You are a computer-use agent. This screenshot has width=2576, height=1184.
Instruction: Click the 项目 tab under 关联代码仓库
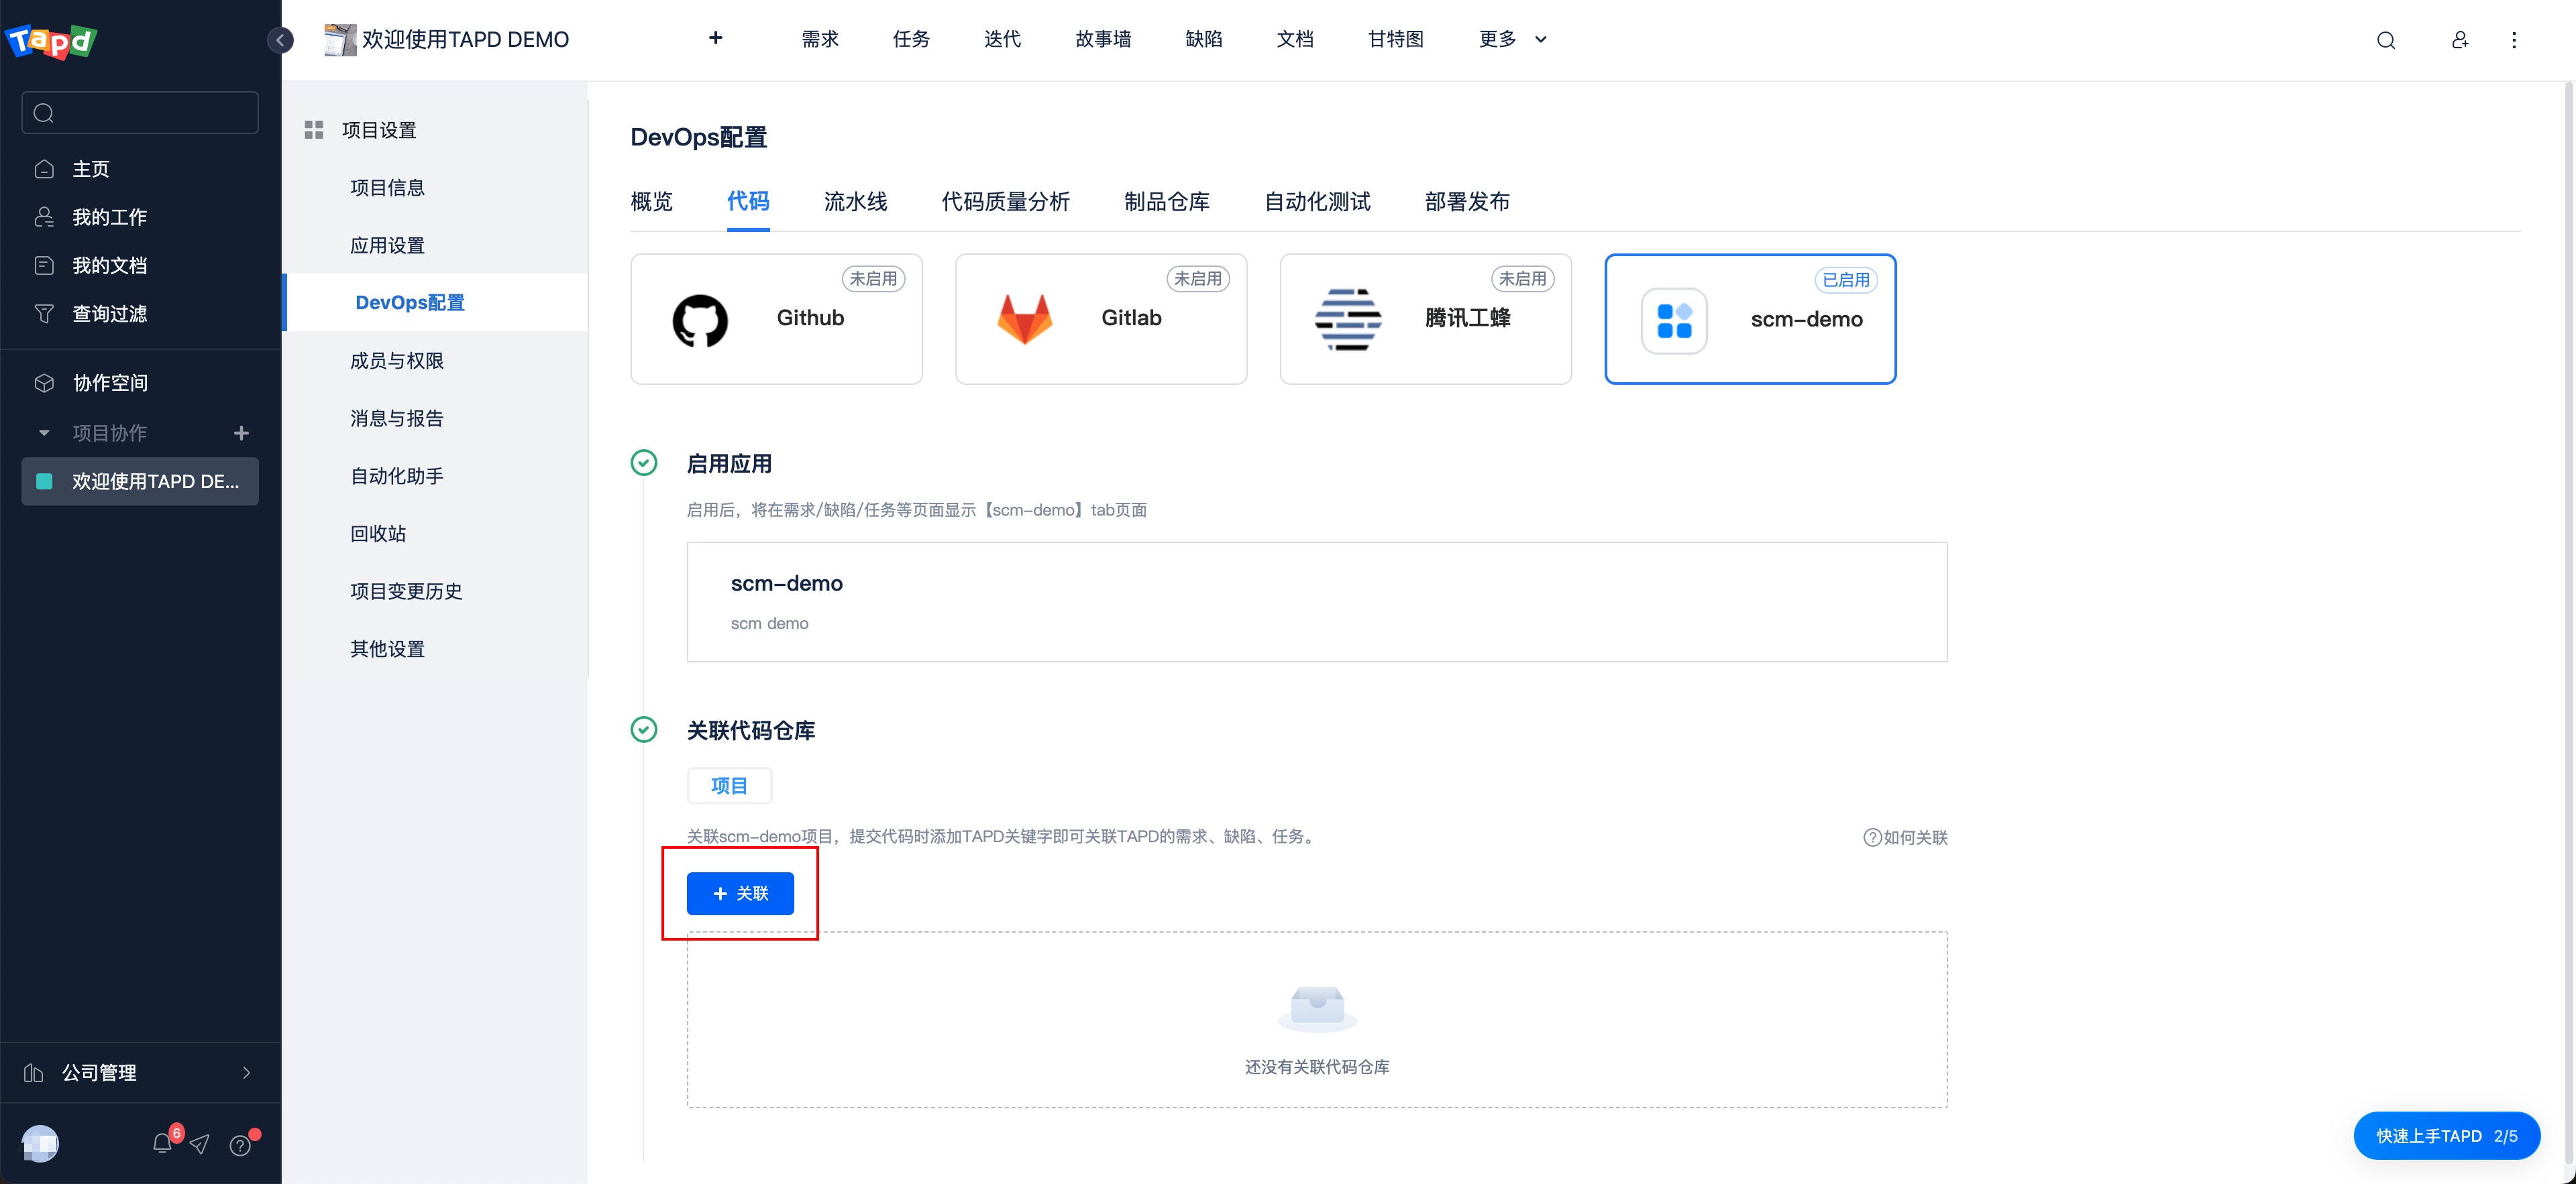point(729,786)
